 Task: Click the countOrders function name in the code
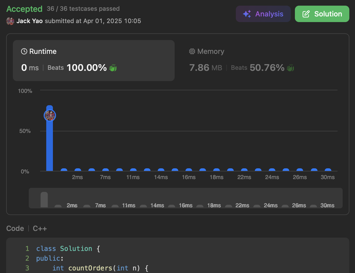(x=90, y=268)
